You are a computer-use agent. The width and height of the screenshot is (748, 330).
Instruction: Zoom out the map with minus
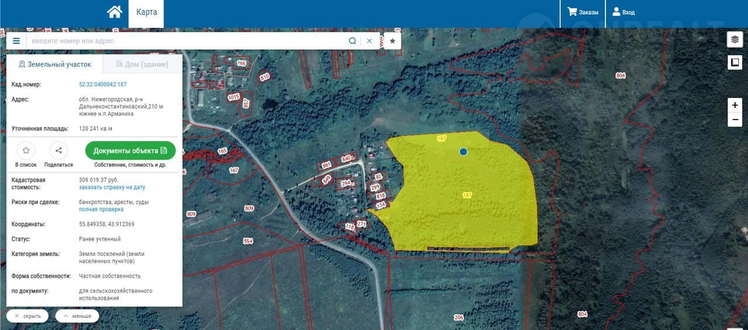coord(735,120)
